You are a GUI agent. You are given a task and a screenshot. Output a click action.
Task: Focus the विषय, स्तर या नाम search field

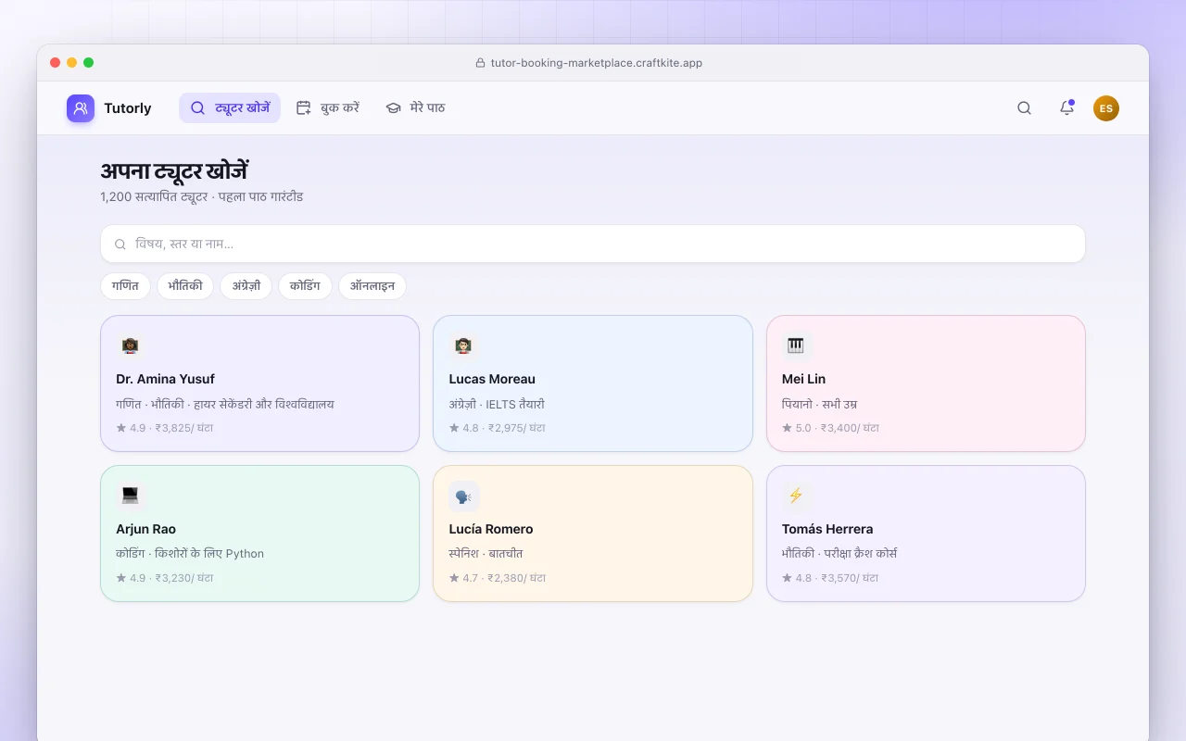[x=593, y=244]
